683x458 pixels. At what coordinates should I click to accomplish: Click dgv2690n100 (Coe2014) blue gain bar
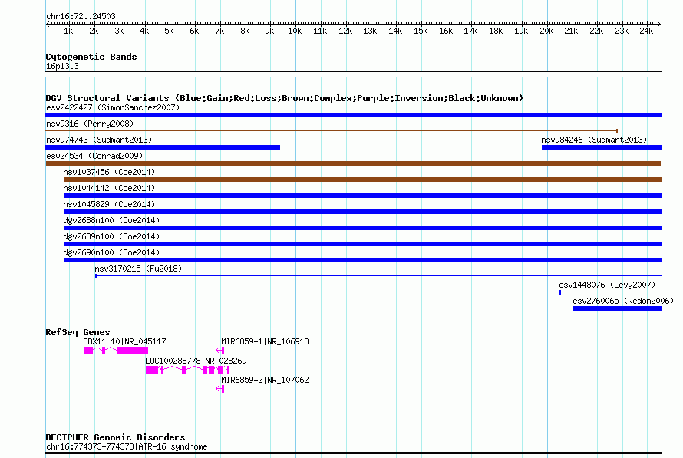coord(362,260)
